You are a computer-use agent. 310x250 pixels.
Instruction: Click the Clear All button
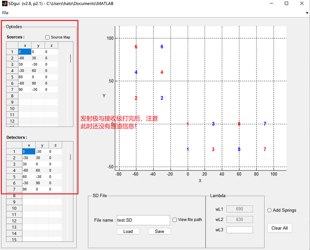pos(279,228)
